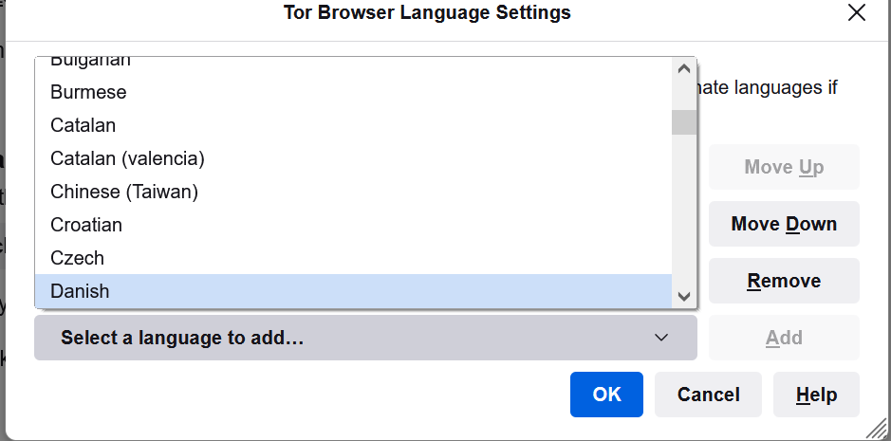Viewport: 891px width, 441px height.
Task: Open the 'Select a language to add' dropdown
Action: click(365, 338)
